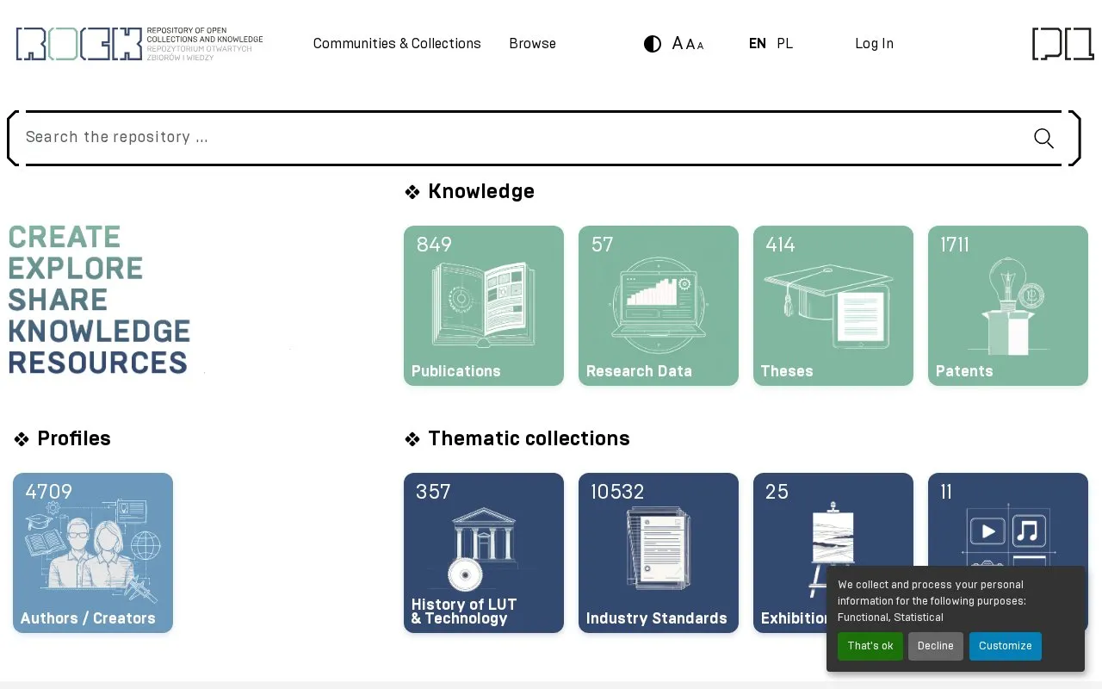Switch language to EN

point(758,43)
